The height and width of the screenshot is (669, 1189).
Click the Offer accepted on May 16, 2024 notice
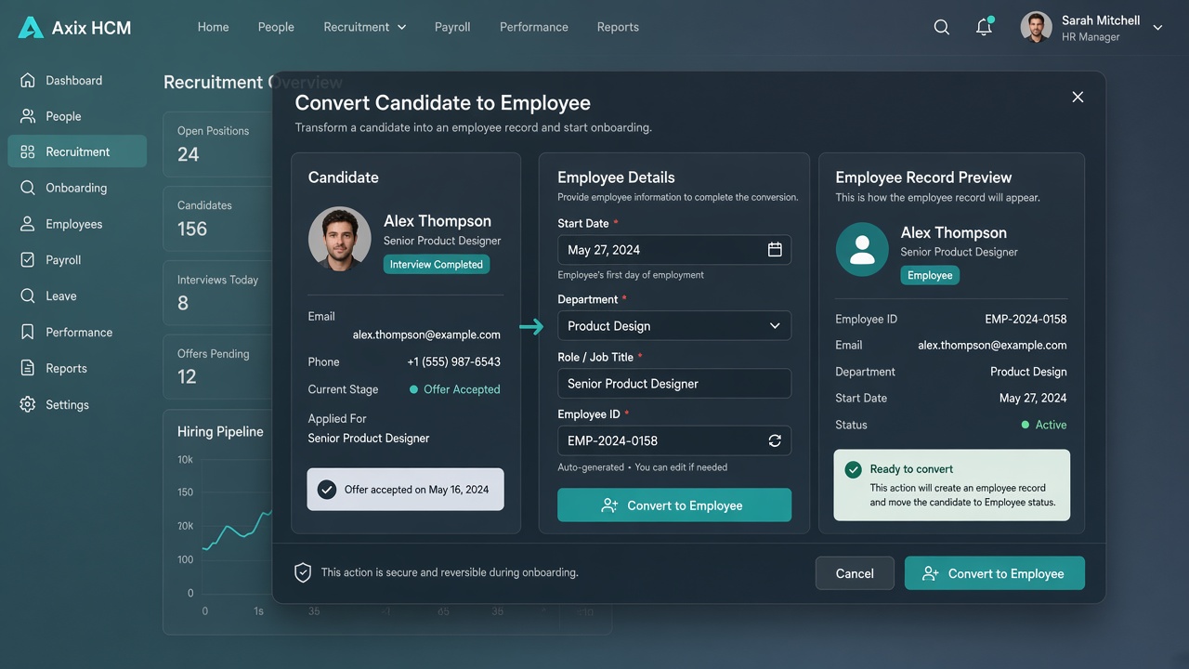(x=406, y=490)
